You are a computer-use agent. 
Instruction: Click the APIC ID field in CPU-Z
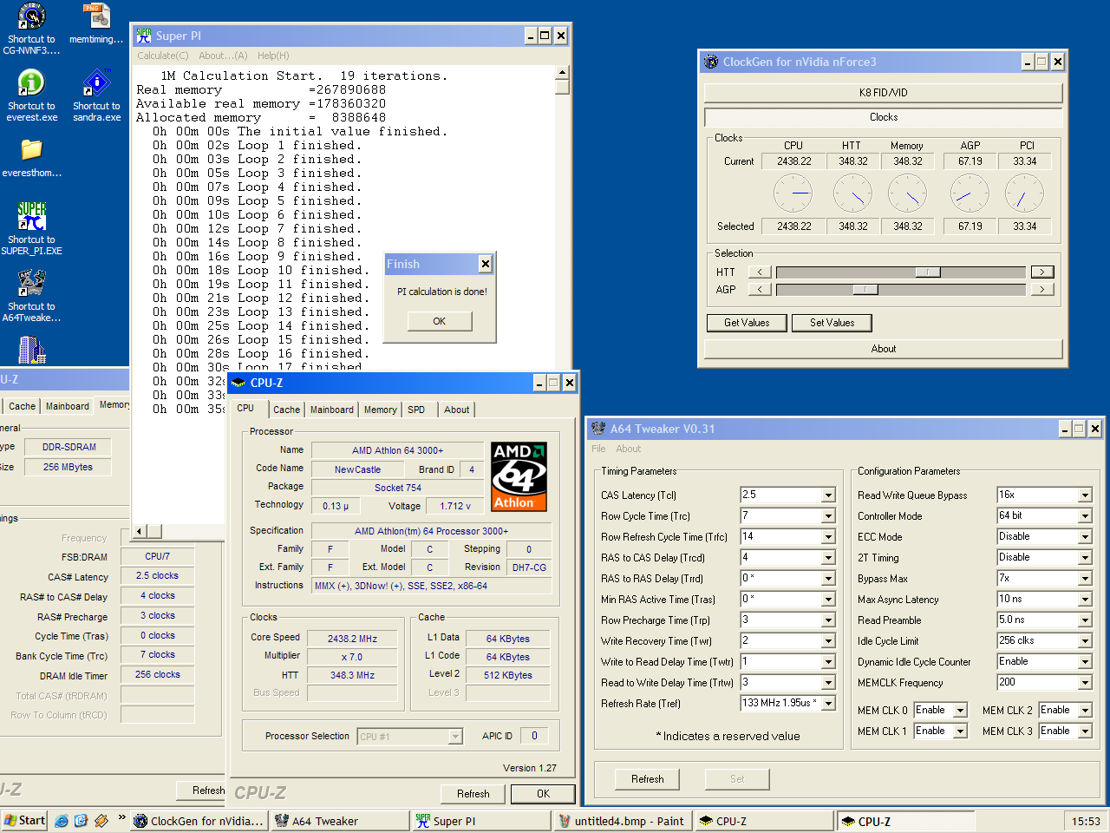pyautogui.click(x=534, y=736)
